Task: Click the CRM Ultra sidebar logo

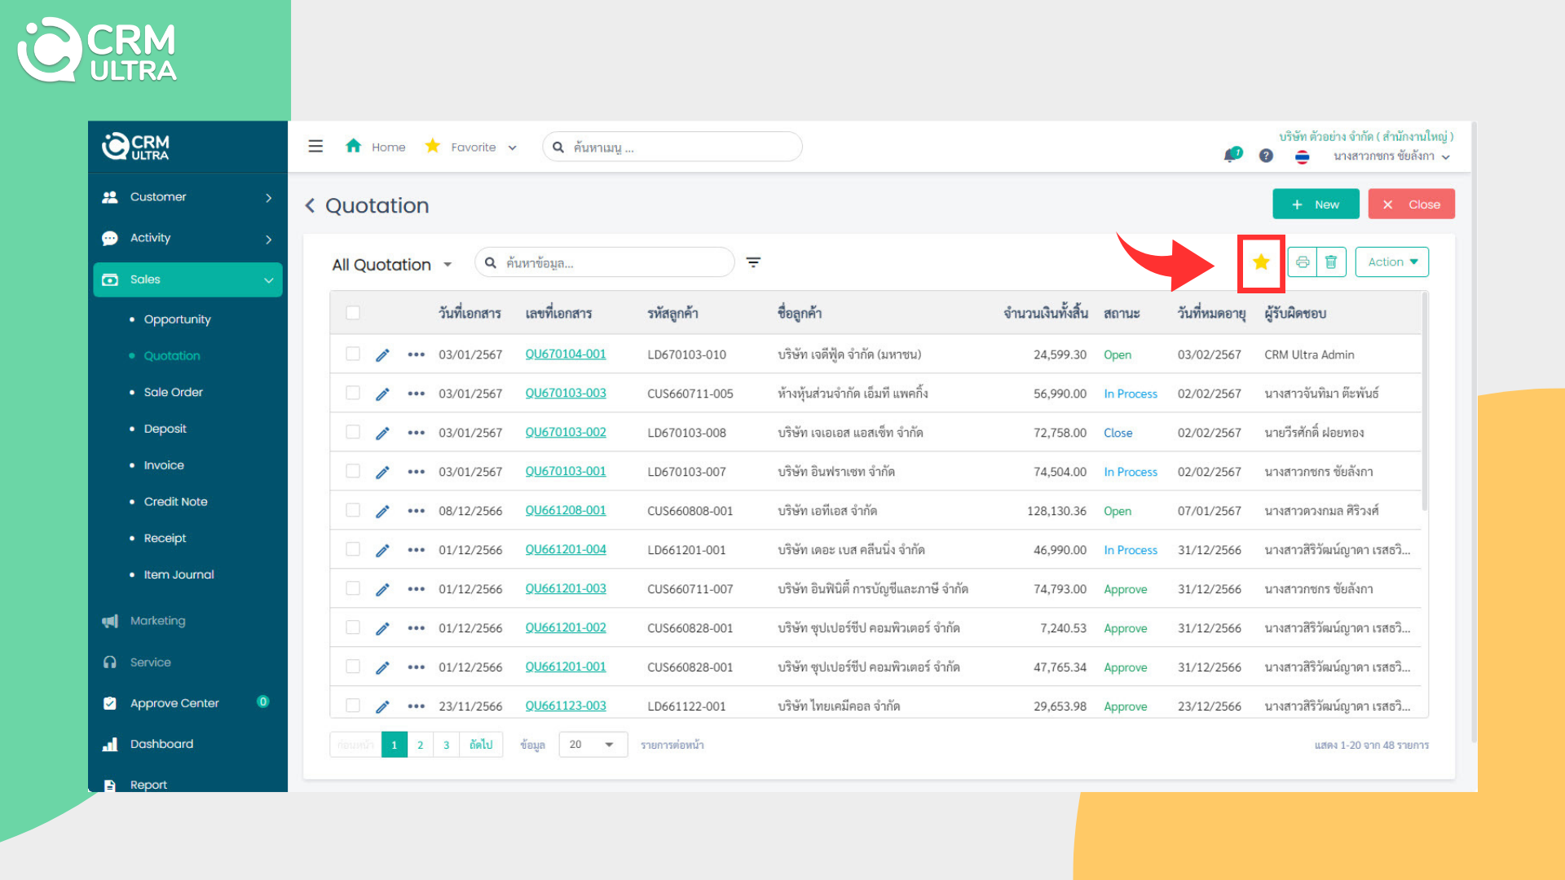Action: pos(135,147)
